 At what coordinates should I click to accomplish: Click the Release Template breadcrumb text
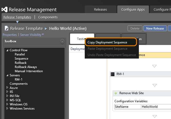27,29
